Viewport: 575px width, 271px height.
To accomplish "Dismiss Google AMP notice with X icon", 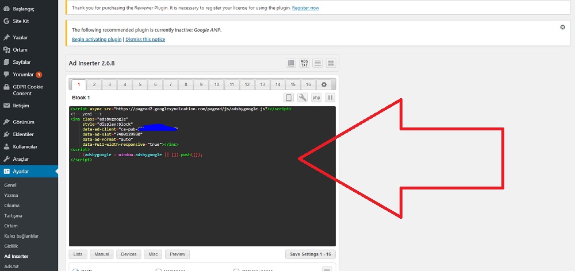I will (x=562, y=27).
